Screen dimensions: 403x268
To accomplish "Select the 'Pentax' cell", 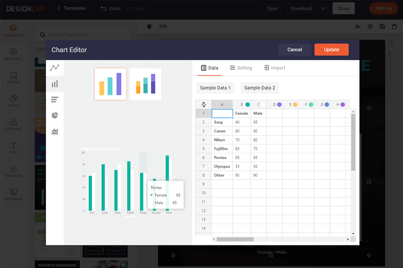I will coord(222,158).
